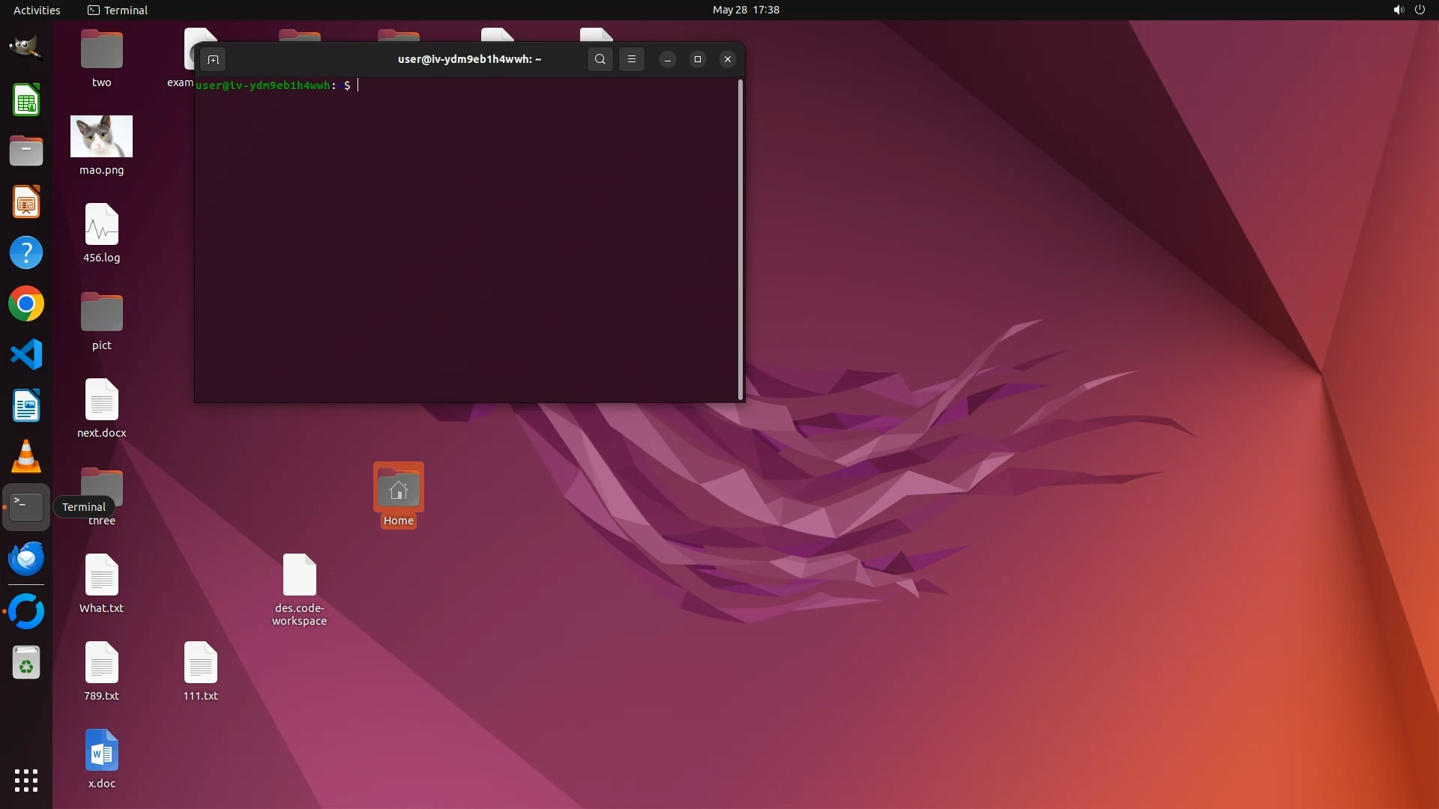Click Activities in the top bar
This screenshot has width=1439, height=809.
[37, 10]
